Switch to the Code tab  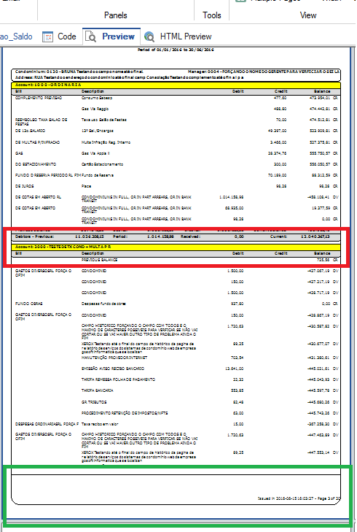pos(59,36)
